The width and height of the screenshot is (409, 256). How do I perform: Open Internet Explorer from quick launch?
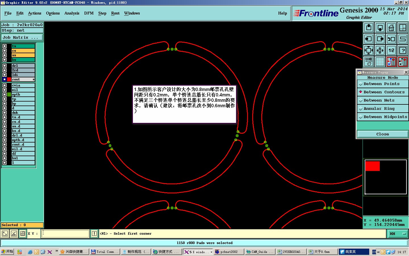[30, 252]
